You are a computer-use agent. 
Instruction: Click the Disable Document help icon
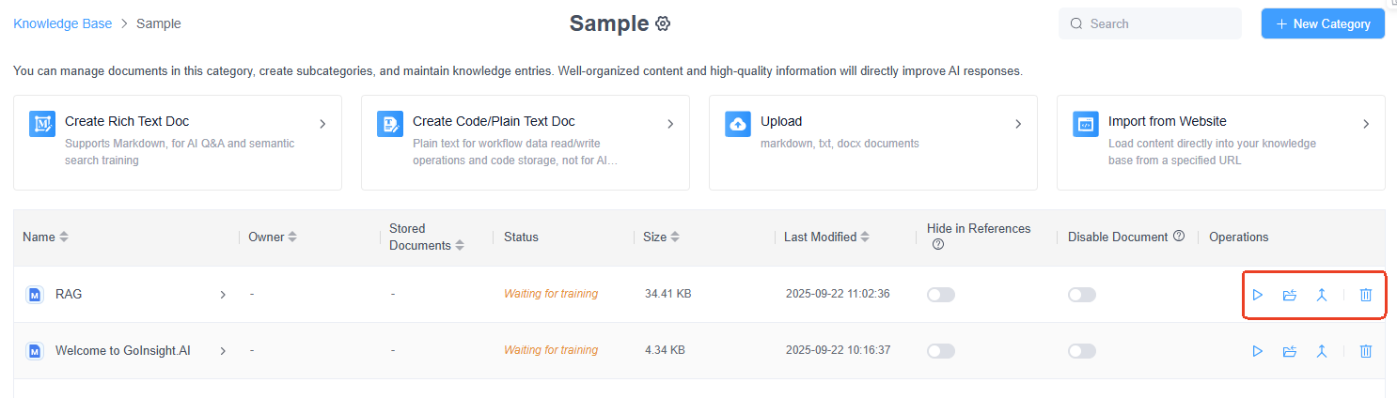click(x=1179, y=237)
